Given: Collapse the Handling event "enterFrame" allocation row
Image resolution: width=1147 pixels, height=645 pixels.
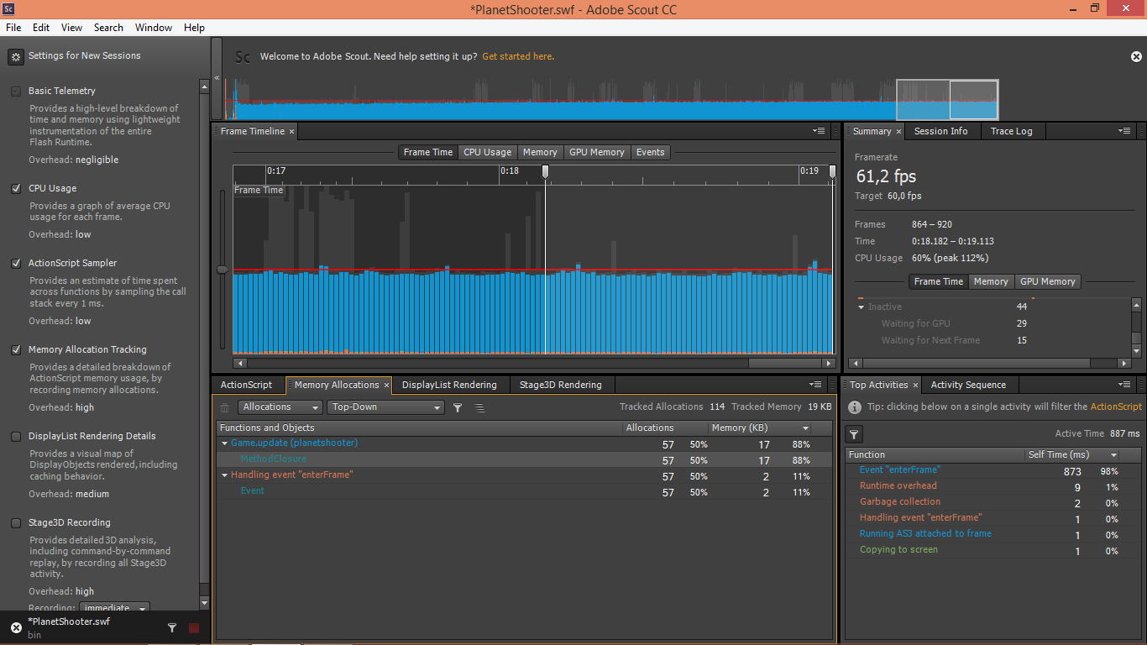Looking at the screenshot, I should 225,475.
